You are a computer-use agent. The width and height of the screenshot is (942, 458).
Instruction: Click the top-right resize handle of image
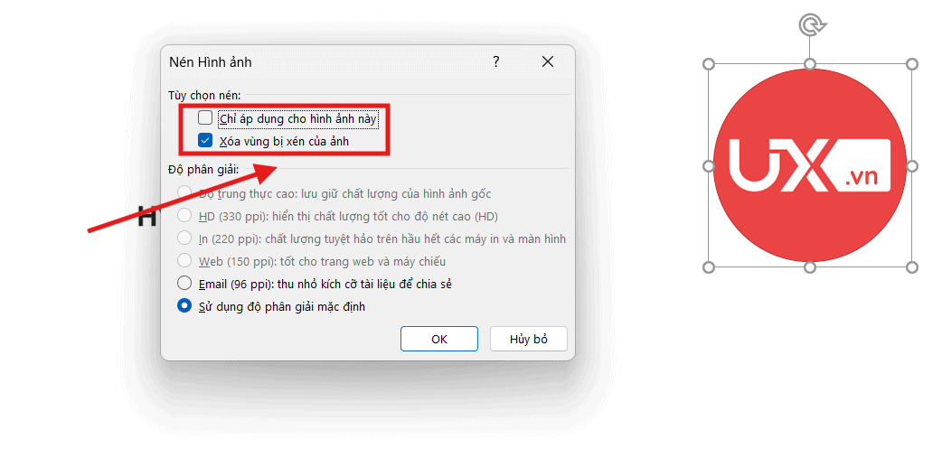[x=912, y=63]
